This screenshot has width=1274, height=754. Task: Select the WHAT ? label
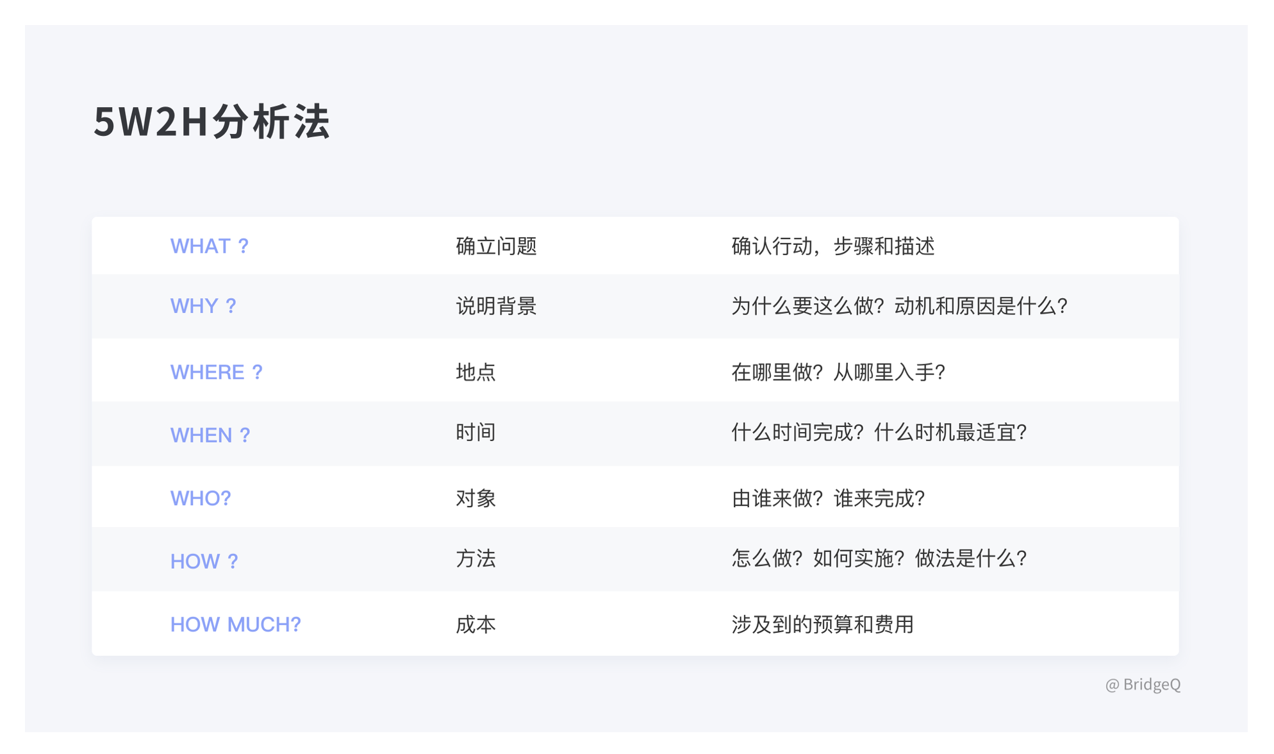209,246
